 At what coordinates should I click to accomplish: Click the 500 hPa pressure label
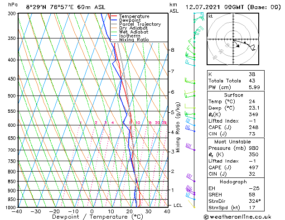click(13, 96)
